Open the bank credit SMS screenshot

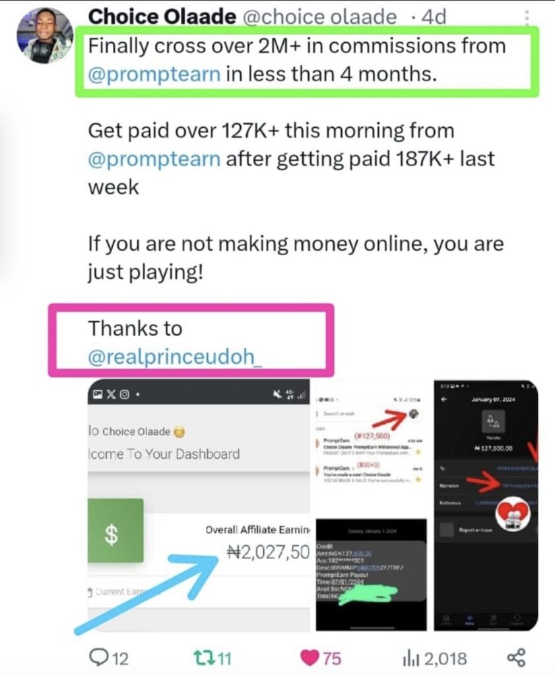click(371, 575)
